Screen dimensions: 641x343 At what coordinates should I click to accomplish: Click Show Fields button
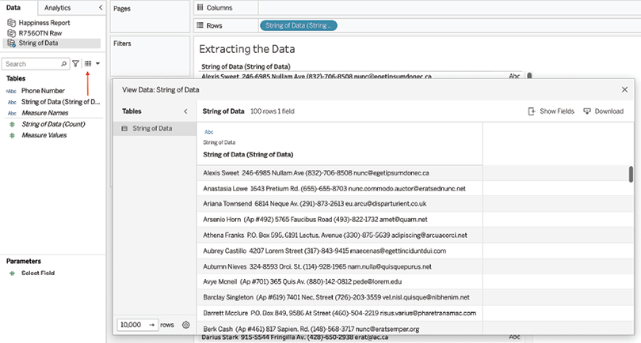(551, 111)
